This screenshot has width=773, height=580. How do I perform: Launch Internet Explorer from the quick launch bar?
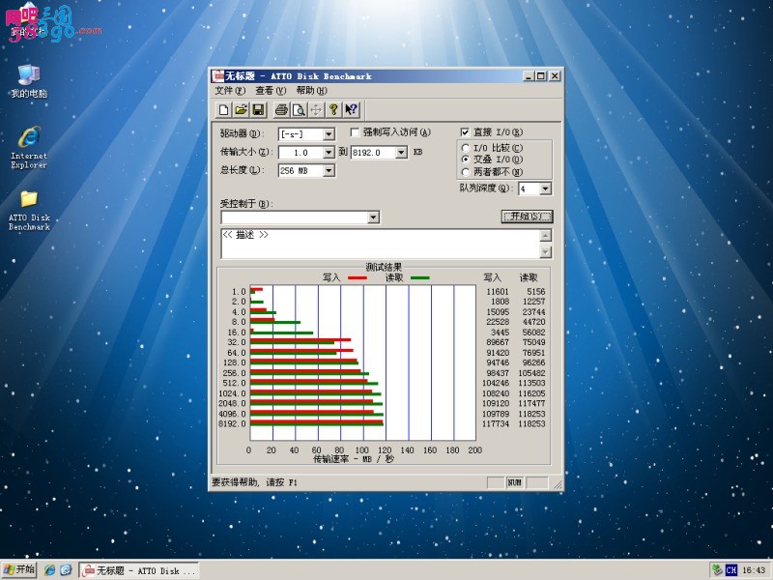click(x=50, y=569)
